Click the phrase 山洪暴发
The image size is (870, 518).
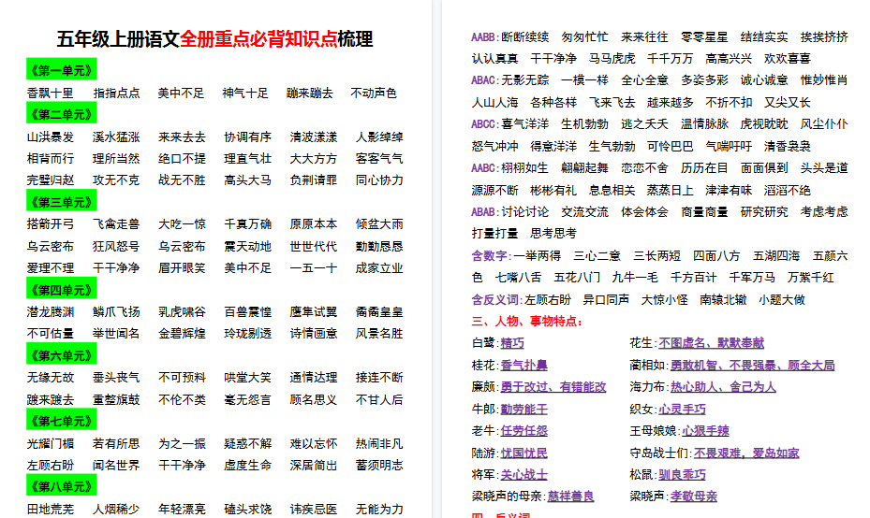(x=50, y=137)
